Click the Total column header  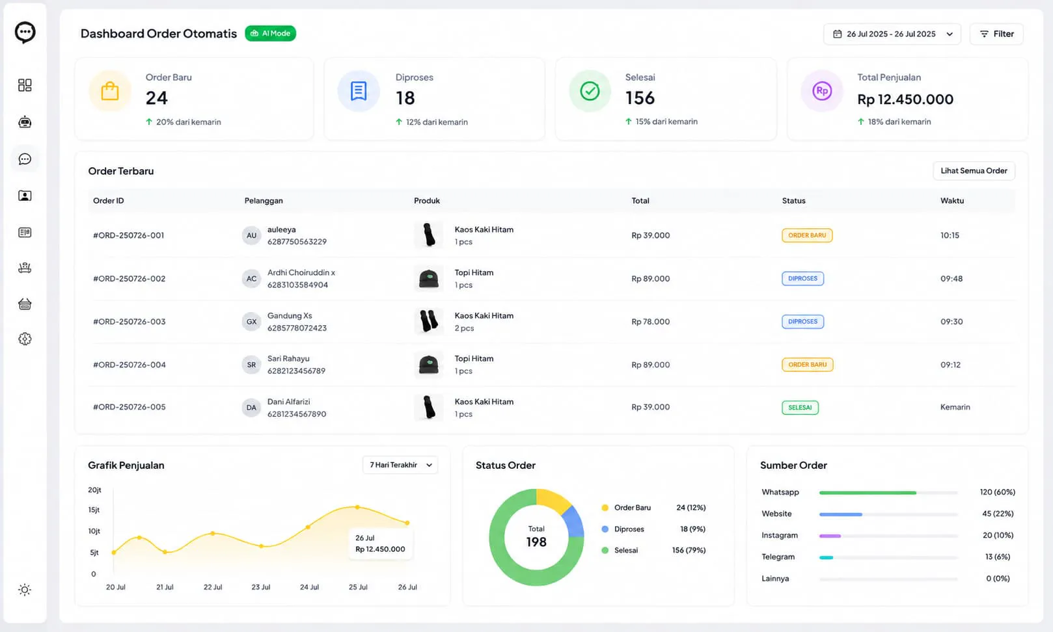640,201
